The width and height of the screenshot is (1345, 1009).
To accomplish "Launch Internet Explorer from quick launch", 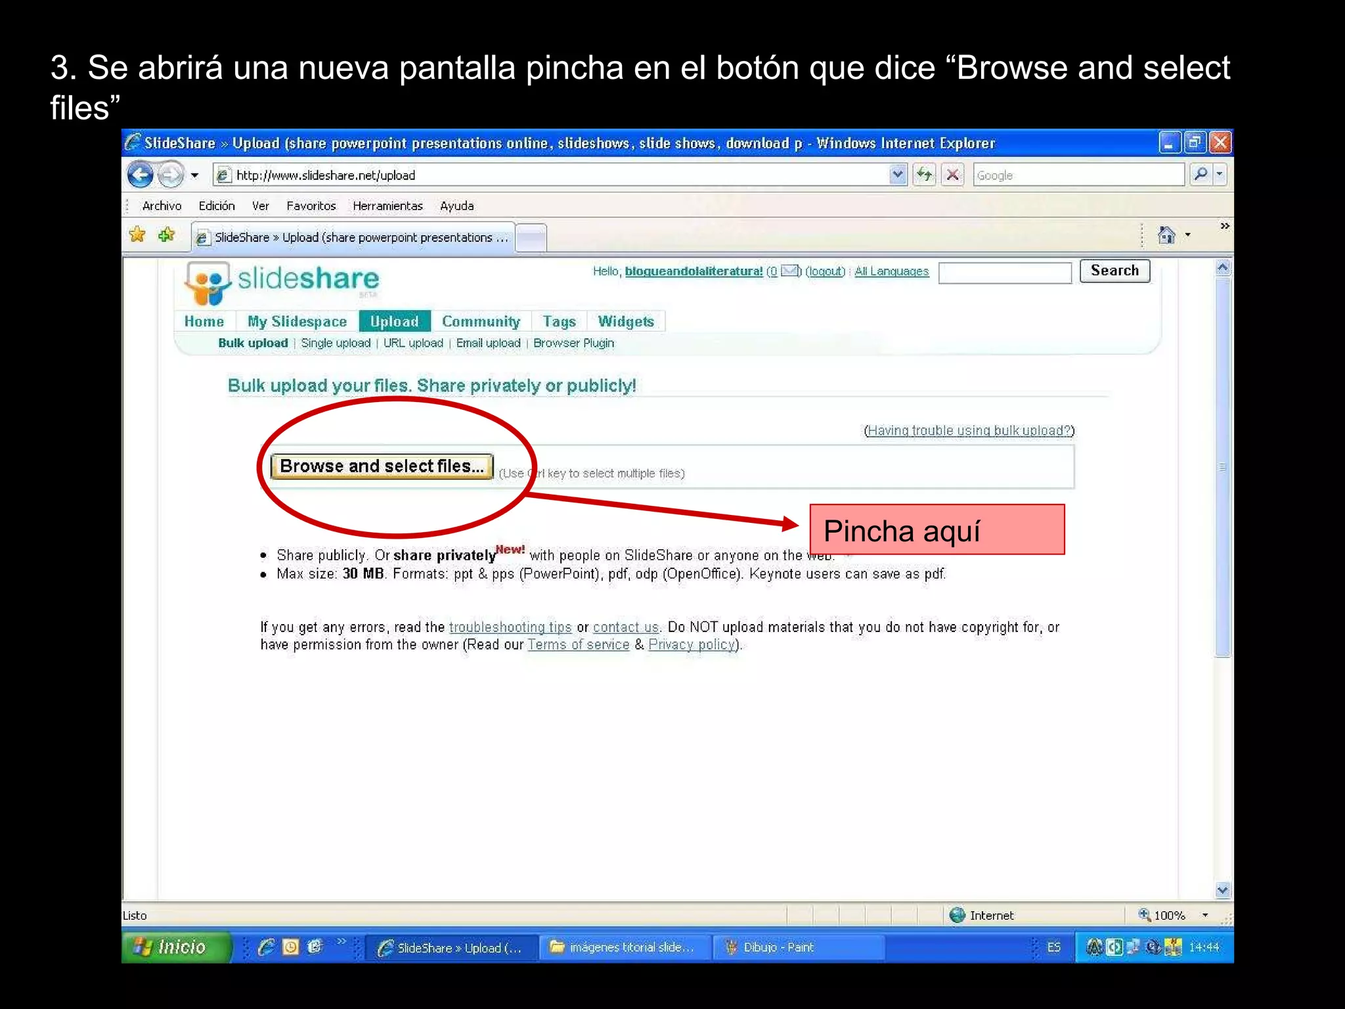I will (x=266, y=947).
